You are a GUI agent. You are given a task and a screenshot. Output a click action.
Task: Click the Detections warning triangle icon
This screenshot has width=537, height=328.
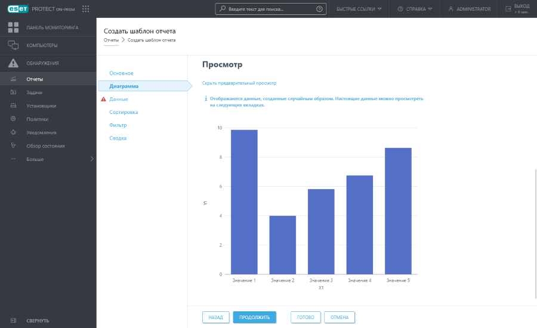(x=13, y=63)
